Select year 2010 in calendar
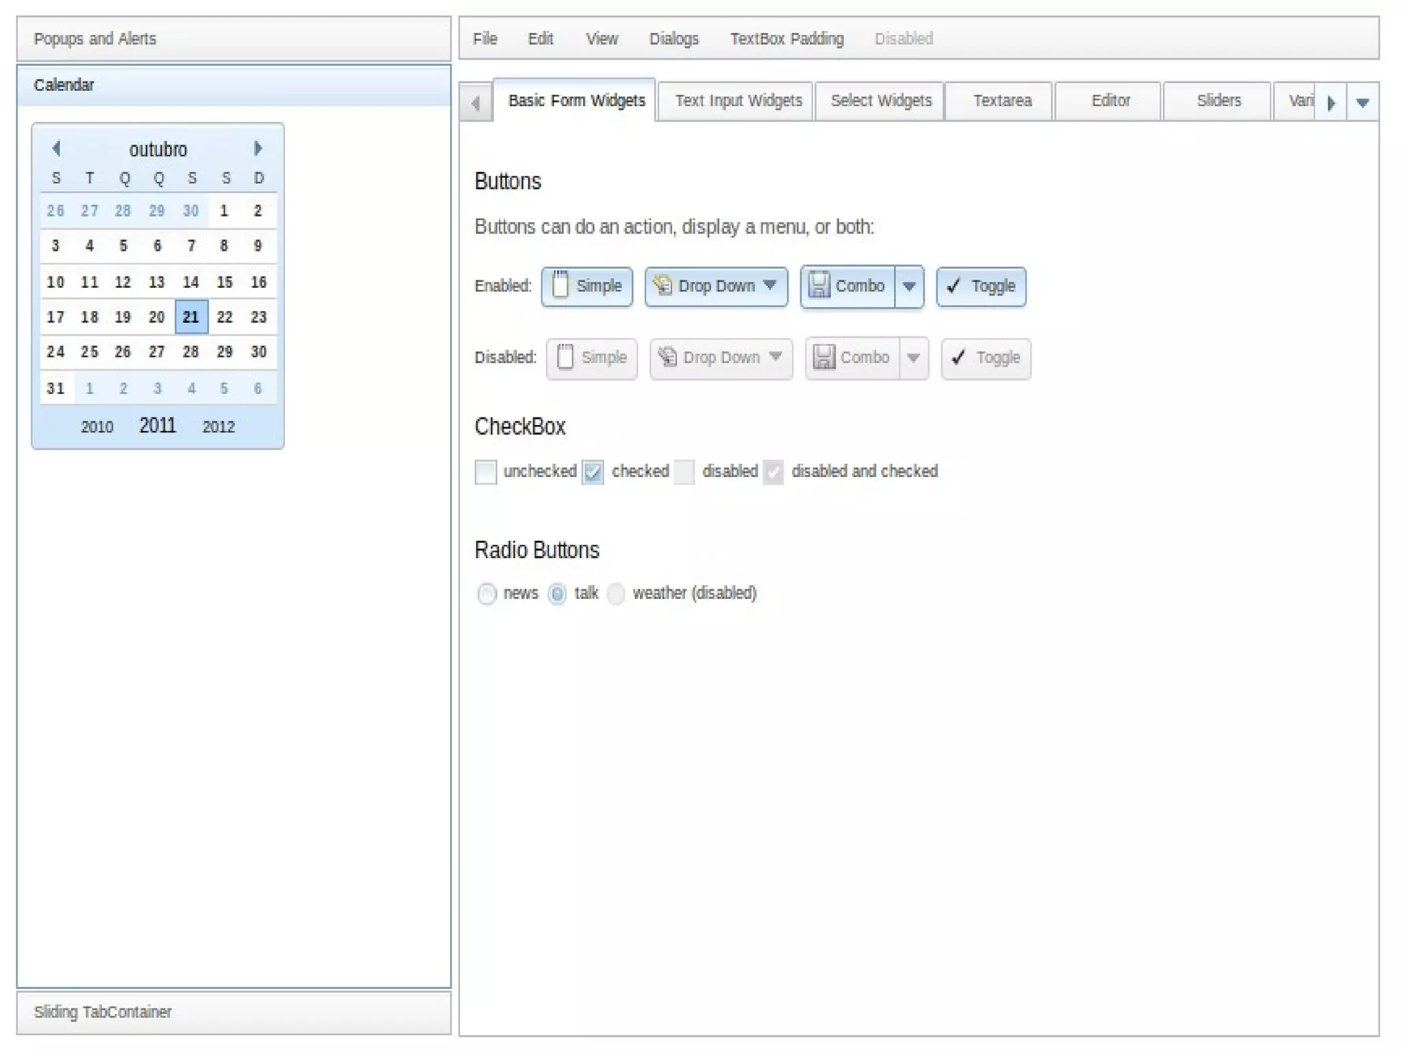This screenshot has width=1403, height=1052. point(97,427)
